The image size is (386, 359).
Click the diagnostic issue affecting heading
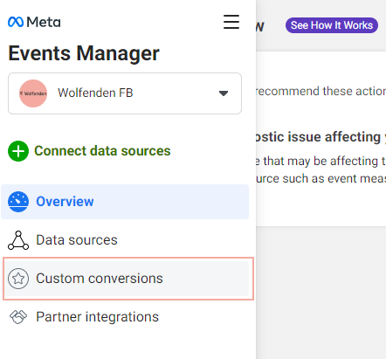point(321,137)
